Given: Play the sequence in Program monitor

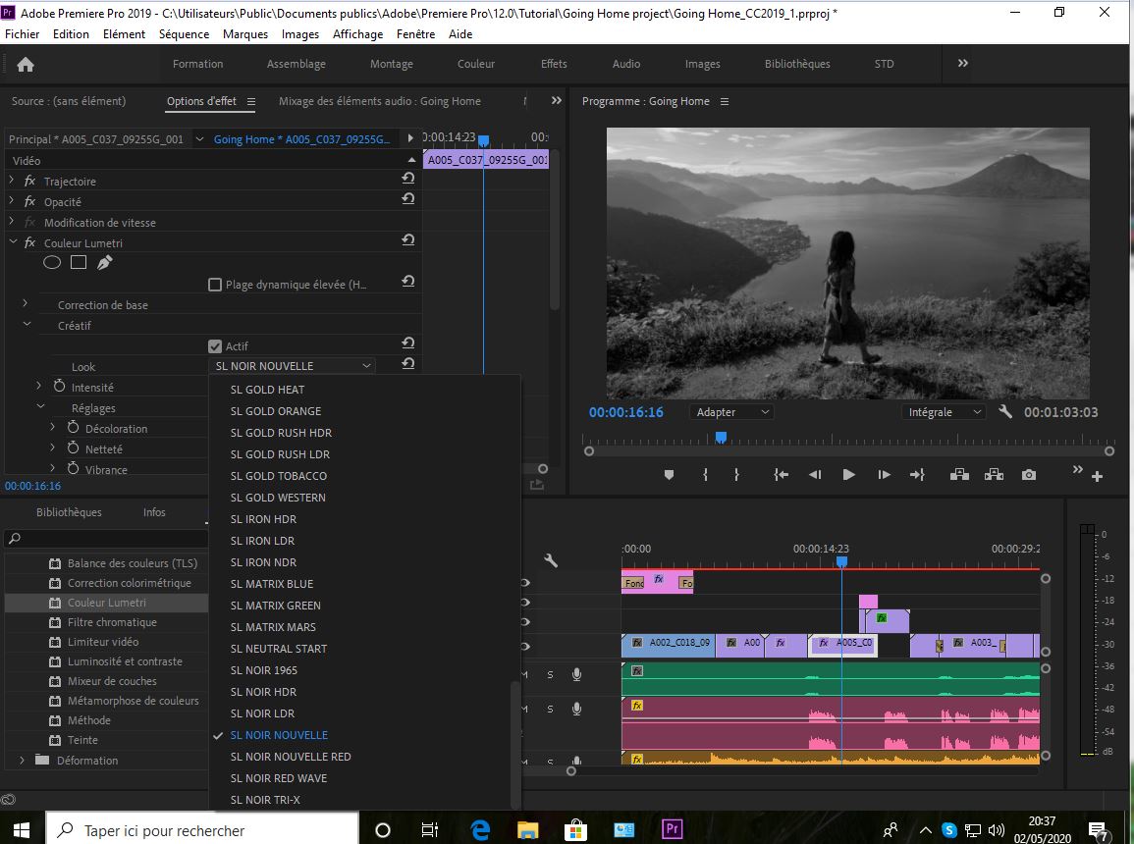Looking at the screenshot, I should click(849, 475).
